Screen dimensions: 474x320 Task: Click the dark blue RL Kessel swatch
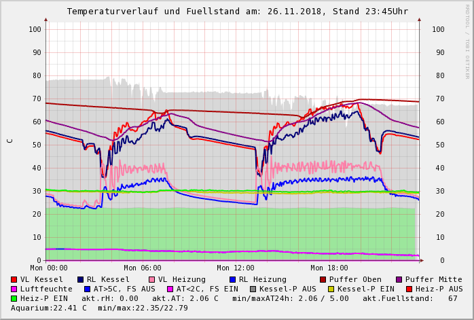click(x=80, y=279)
